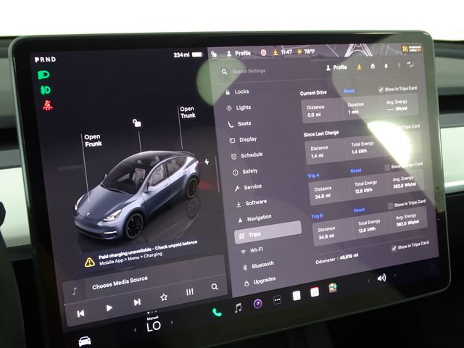Select the Trips settings menu
This screenshot has height=348, width=464.
click(x=268, y=233)
